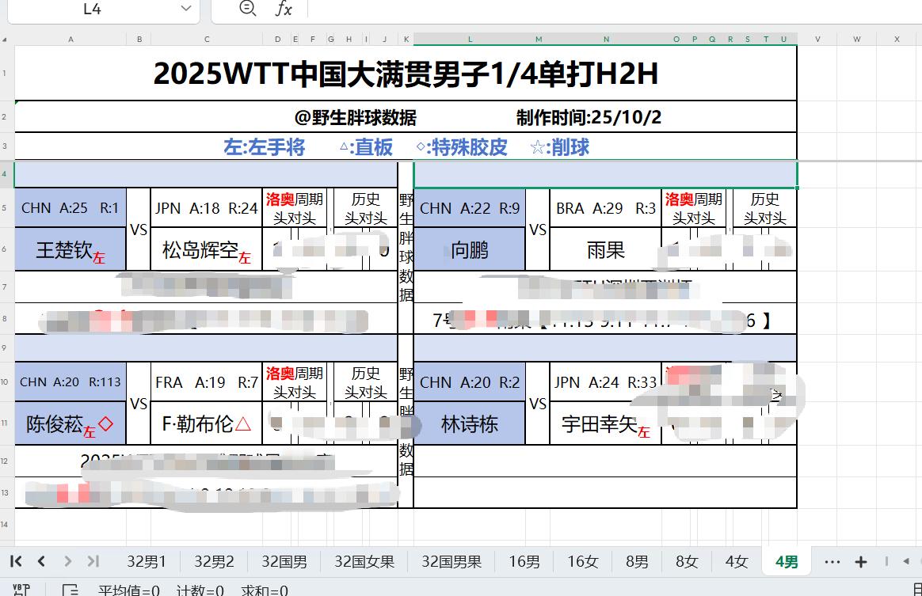
Task: Select the cell JPN A:24 R:33
Action: coord(606,382)
